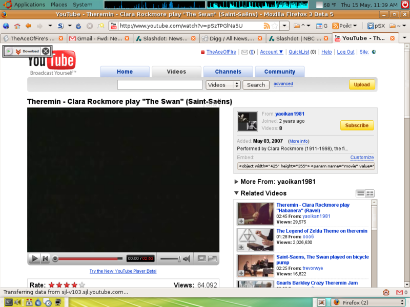410x307 pixels.
Task: Click the small player size icon
Action: click(201, 259)
